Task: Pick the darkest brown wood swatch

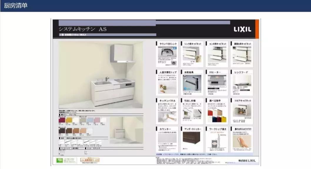Action: (62, 130)
